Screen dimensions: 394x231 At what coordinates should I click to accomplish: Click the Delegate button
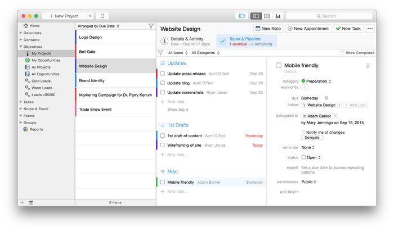coord(312,138)
